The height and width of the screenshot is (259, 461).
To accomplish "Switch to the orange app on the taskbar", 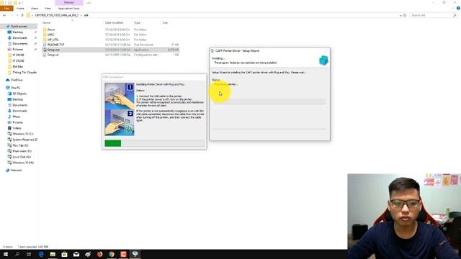I will [x=123, y=254].
